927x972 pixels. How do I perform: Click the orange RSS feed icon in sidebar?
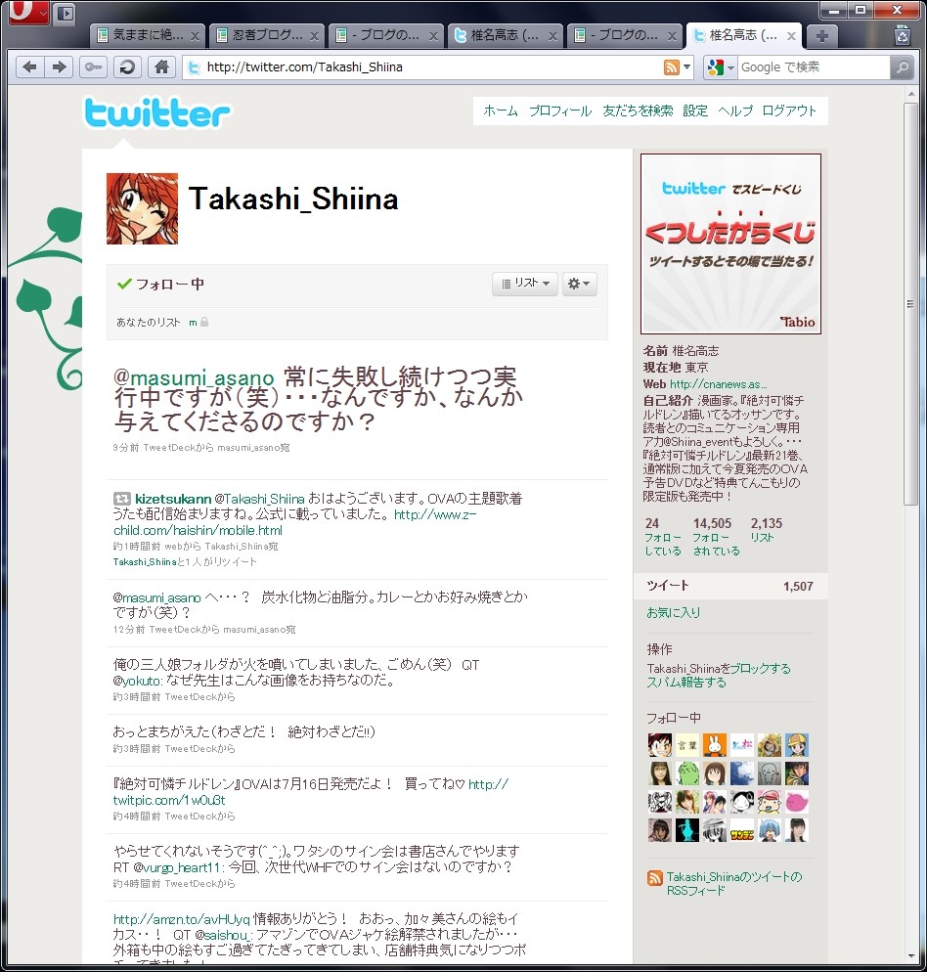[x=654, y=877]
